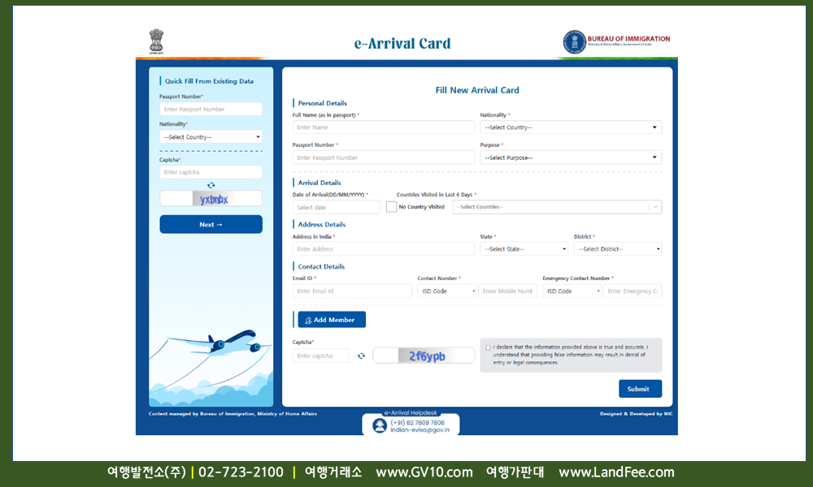The width and height of the screenshot is (813, 487).
Task: Click the e-Arrival Helpdesk support icon
Action: 380,425
